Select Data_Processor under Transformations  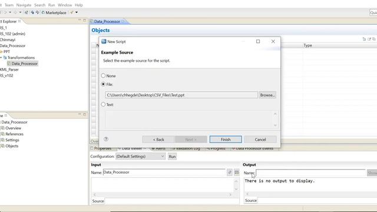point(22,64)
